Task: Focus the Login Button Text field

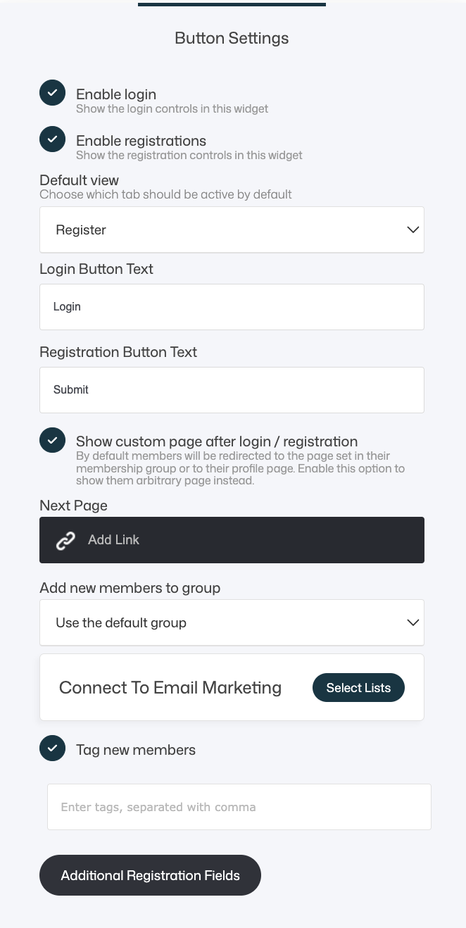Action: pos(232,307)
